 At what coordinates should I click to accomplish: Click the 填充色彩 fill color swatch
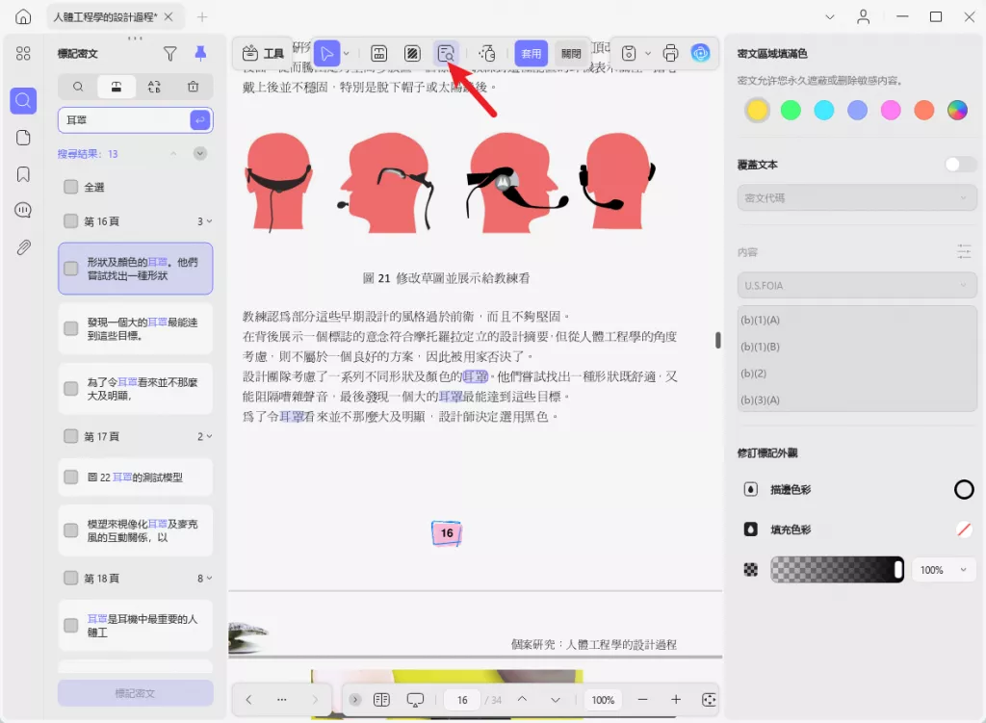coord(963,529)
